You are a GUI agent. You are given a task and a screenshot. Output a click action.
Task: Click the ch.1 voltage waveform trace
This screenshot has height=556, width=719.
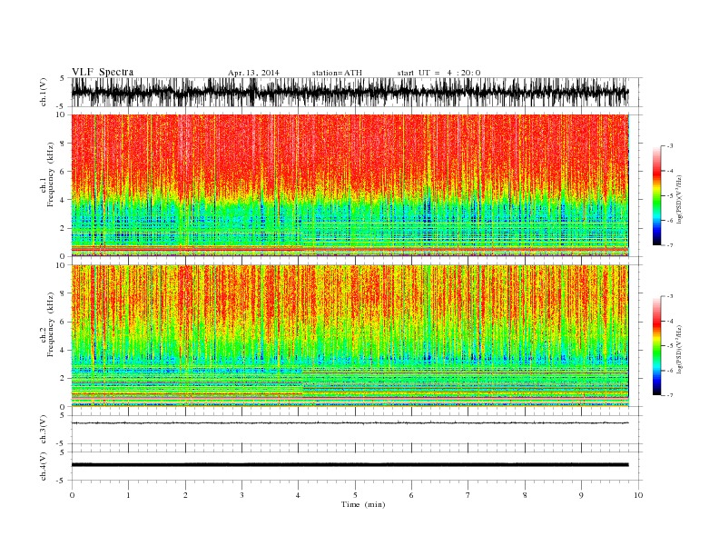tap(350, 92)
